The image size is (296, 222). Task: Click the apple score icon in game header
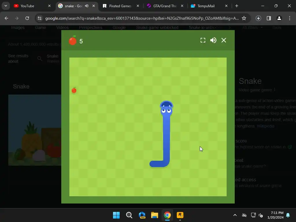(73, 40)
